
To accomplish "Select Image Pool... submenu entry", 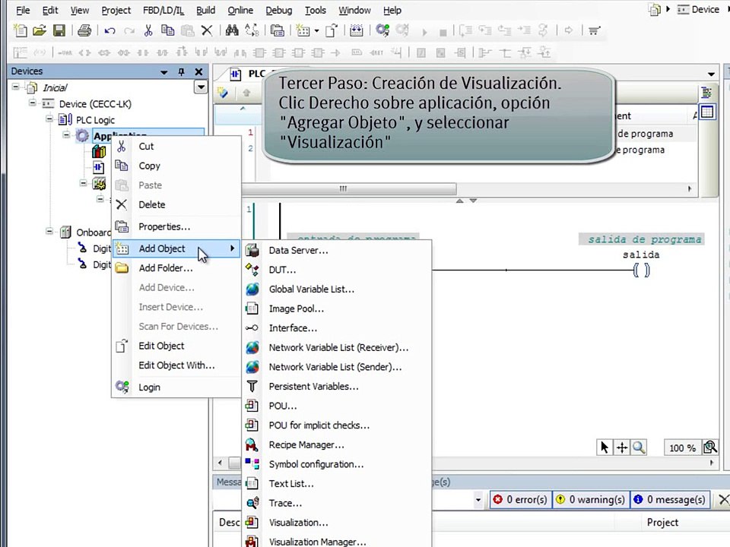I will pyautogui.click(x=337, y=309).
